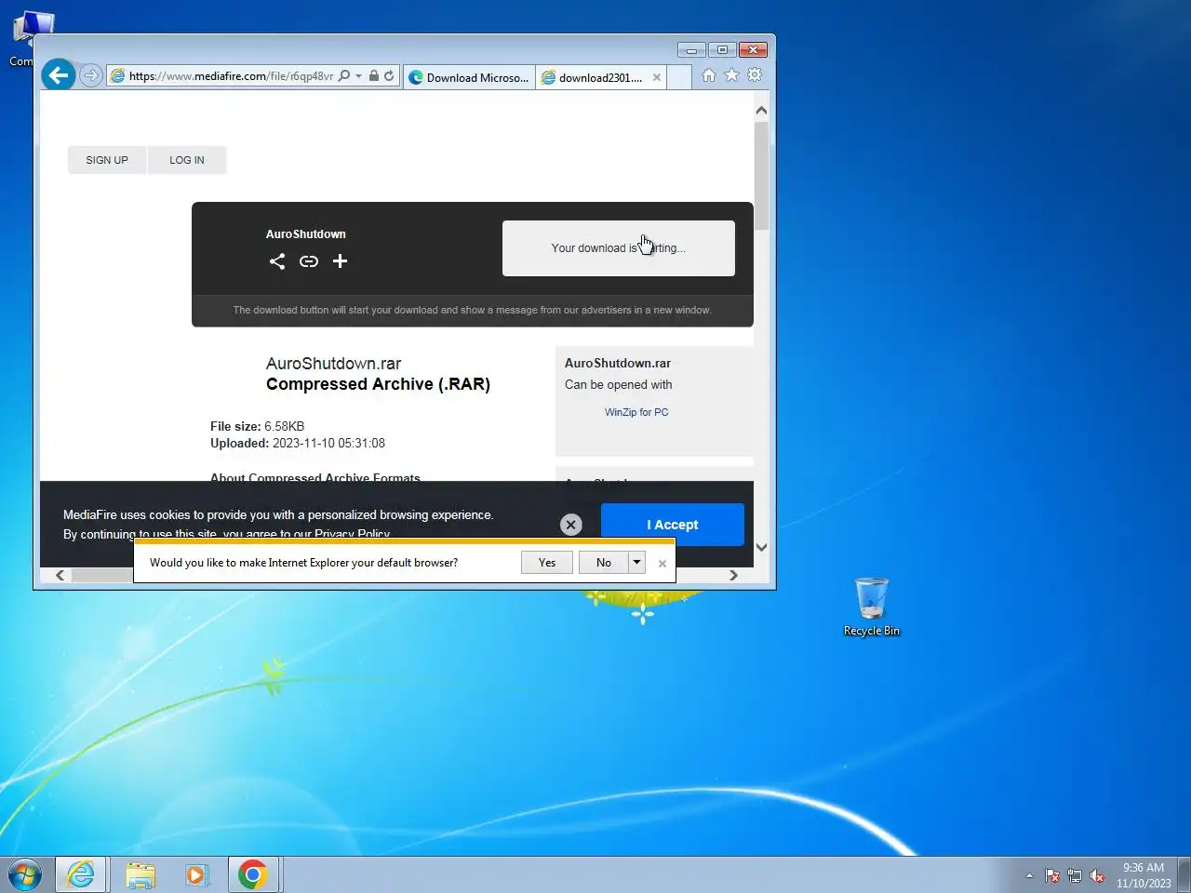Click the network tray icon
The width and height of the screenshot is (1191, 893).
coord(1075,875)
